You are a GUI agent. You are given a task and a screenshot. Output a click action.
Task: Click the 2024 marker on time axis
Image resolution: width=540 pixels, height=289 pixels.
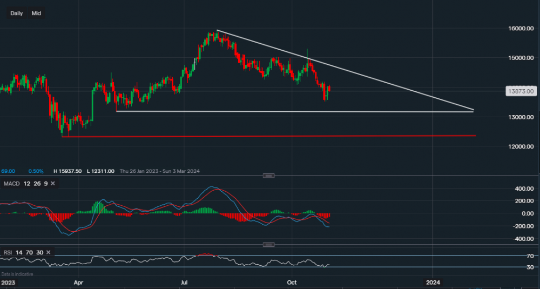coord(433,283)
